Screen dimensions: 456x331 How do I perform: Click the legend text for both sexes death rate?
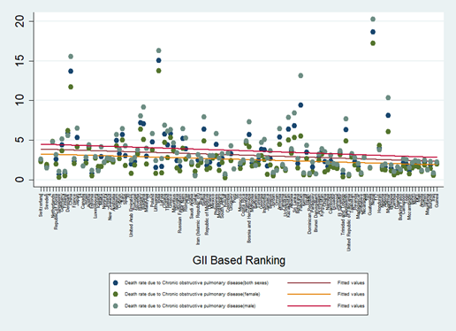196,283
